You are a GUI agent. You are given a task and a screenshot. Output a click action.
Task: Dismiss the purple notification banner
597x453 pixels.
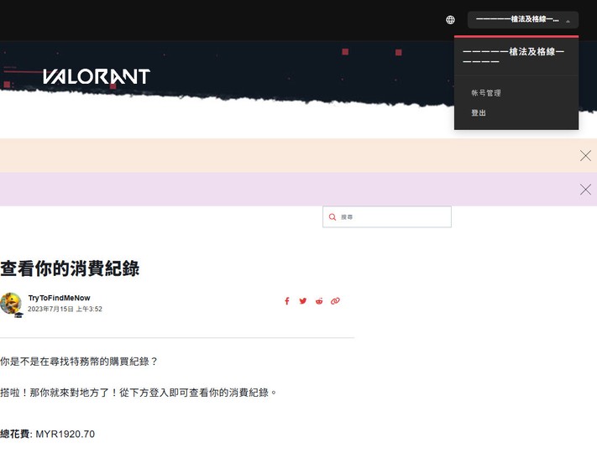click(585, 190)
